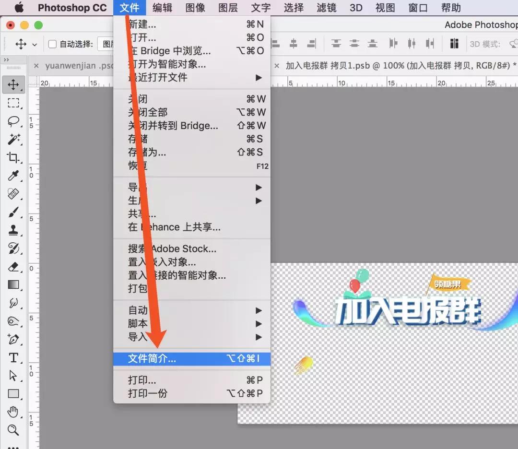
Task: Choose 新建... from File menu
Action: point(191,24)
